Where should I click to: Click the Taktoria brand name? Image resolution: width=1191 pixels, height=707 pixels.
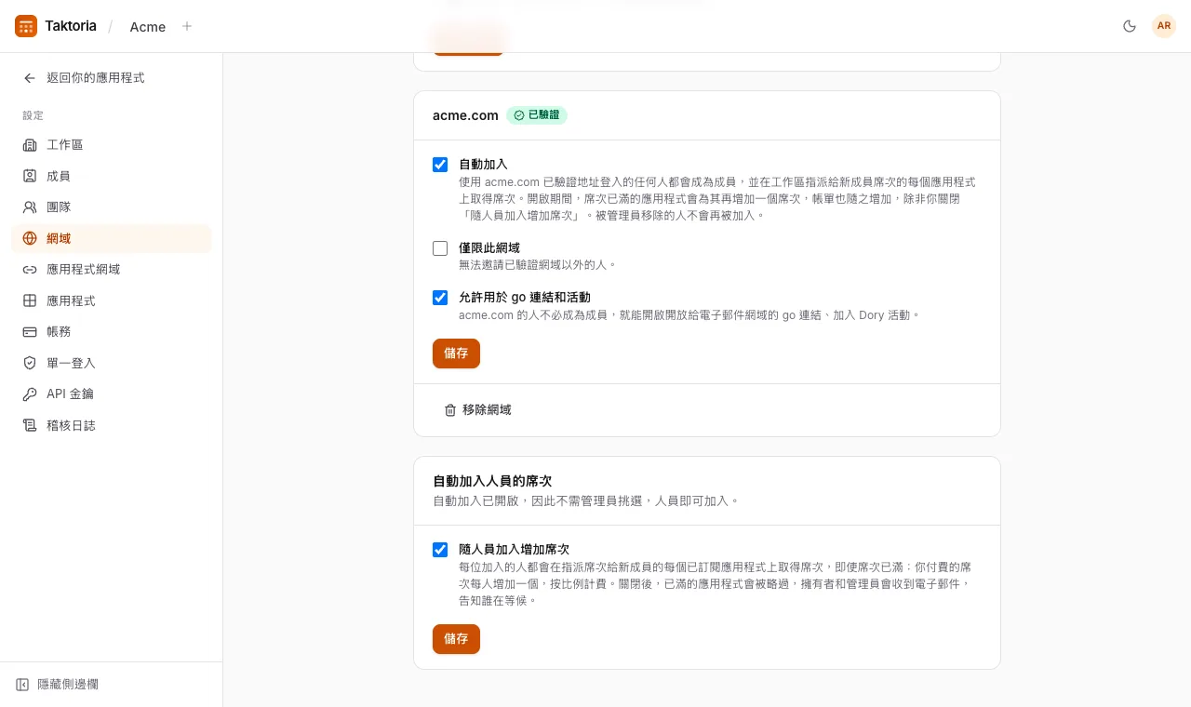(x=71, y=26)
